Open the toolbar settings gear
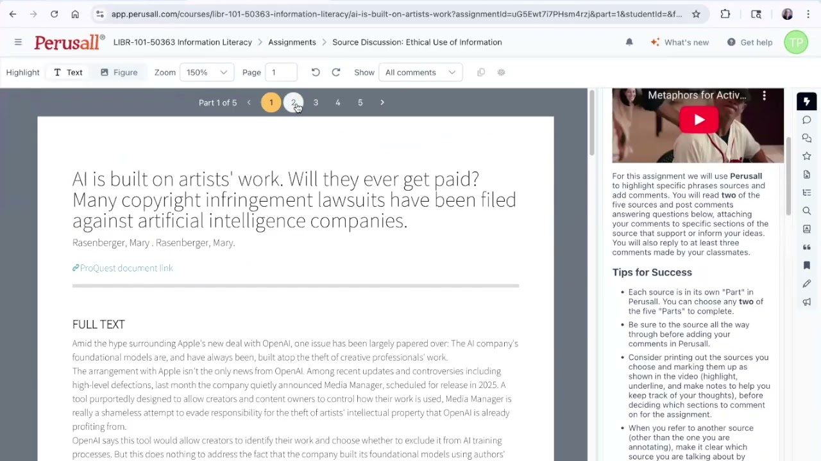The height and width of the screenshot is (461, 821). 502,72
